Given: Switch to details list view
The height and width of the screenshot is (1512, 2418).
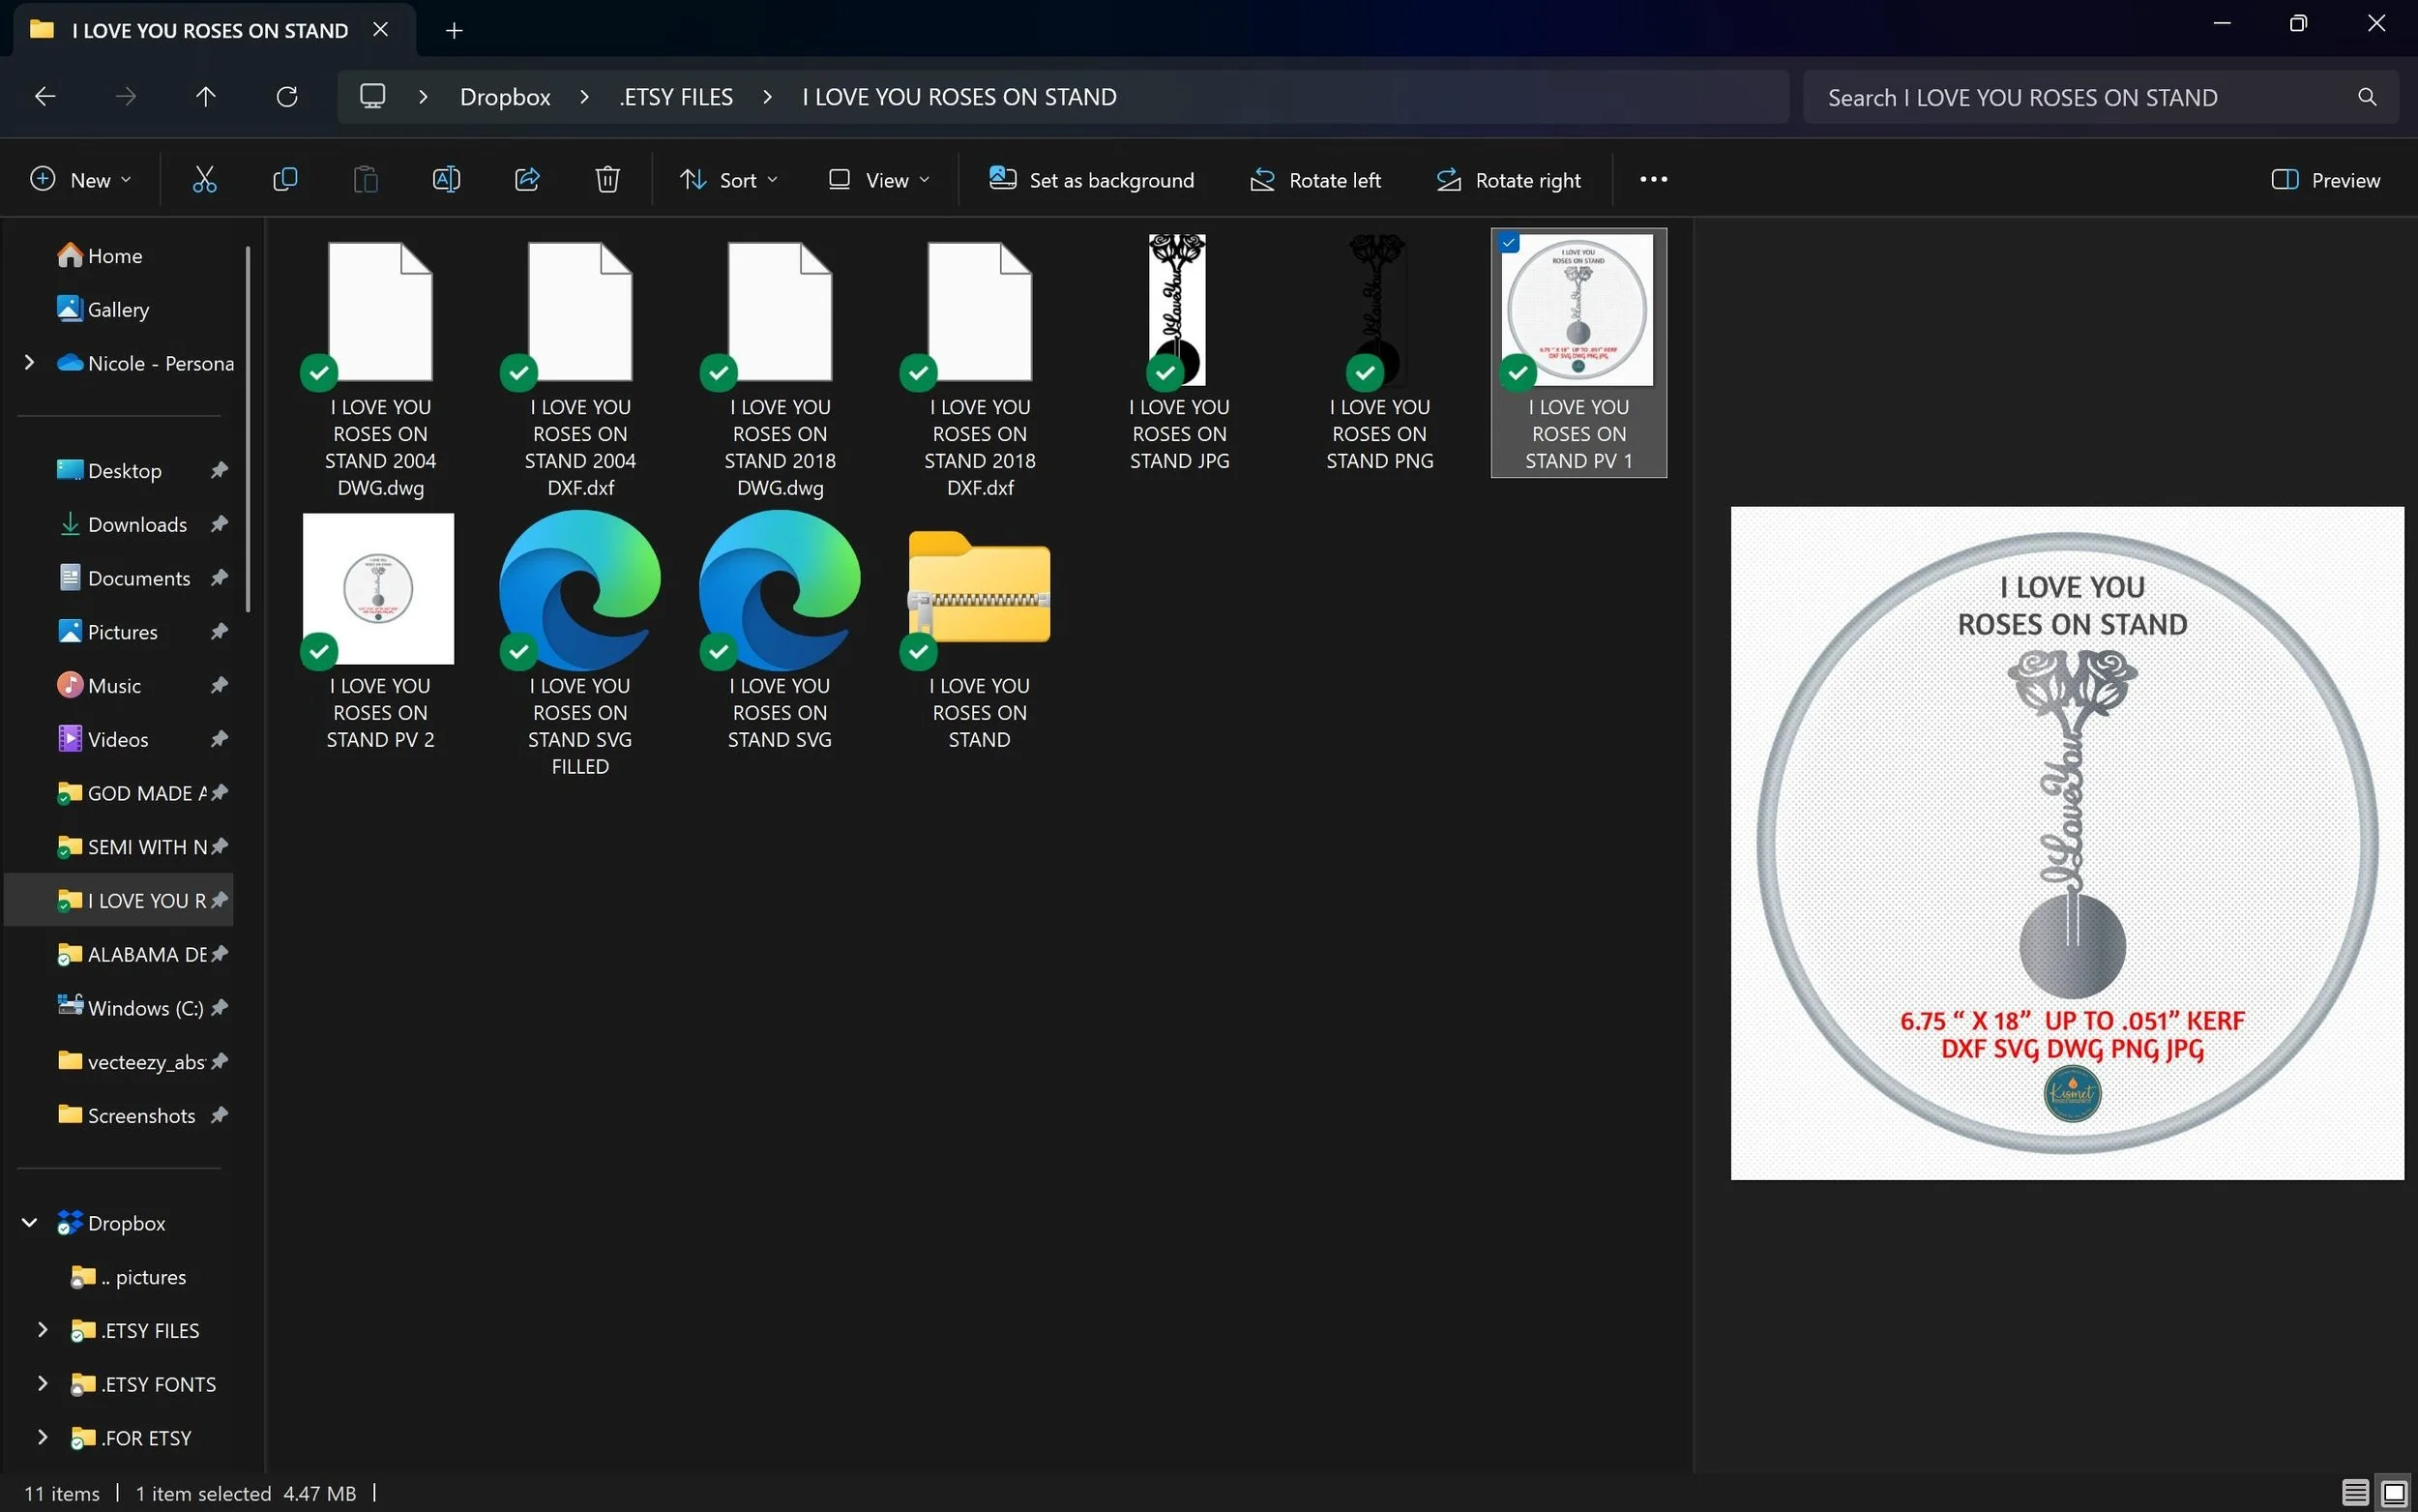Looking at the screenshot, I should pyautogui.click(x=2354, y=1493).
